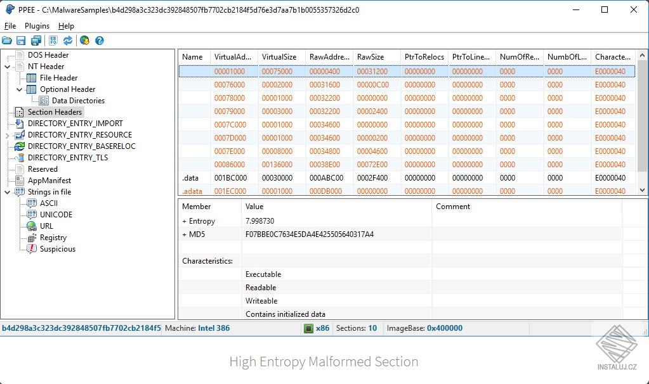This screenshot has width=649, height=384.
Task: Click the x86 chip icon in status bar
Action: (x=308, y=328)
